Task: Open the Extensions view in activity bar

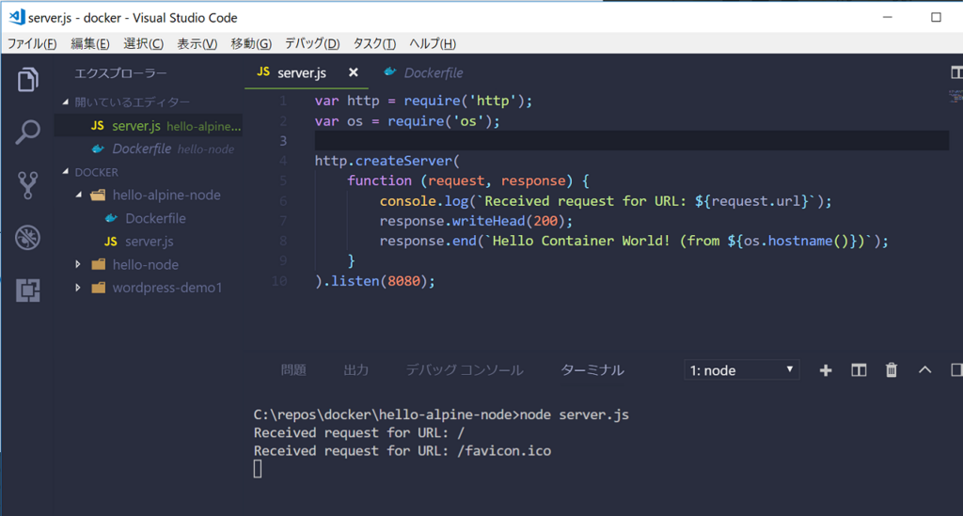Action: coord(27,290)
